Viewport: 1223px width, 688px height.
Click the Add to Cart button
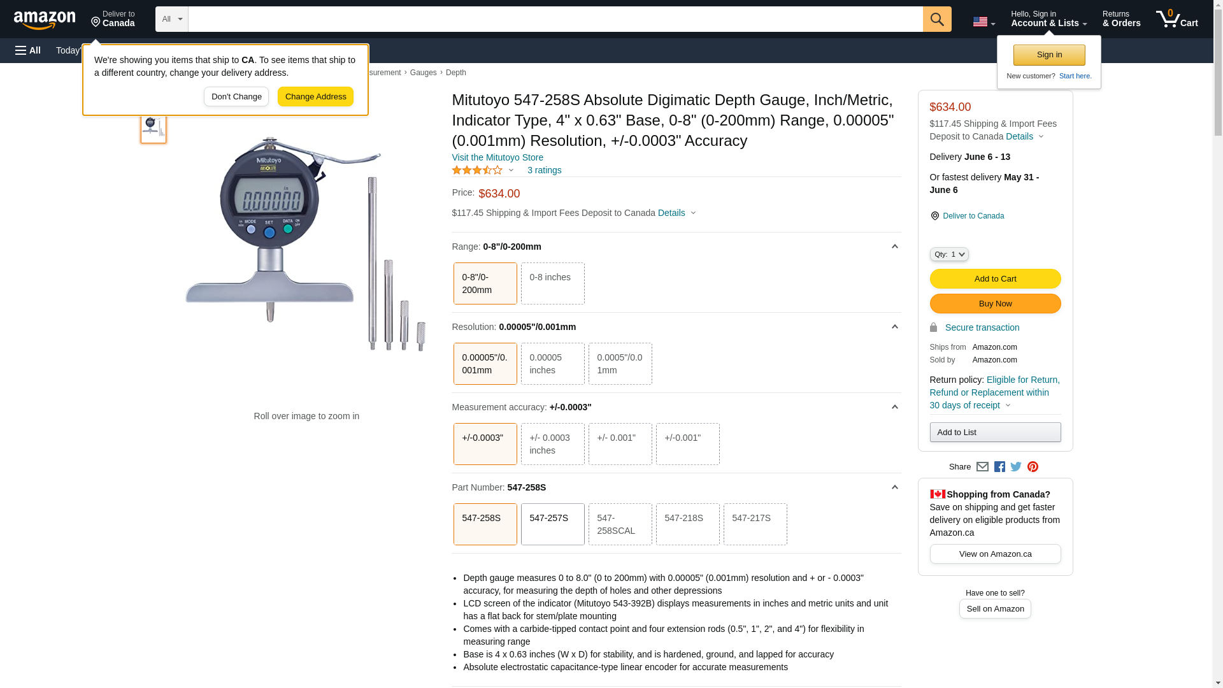pyautogui.click(x=995, y=278)
